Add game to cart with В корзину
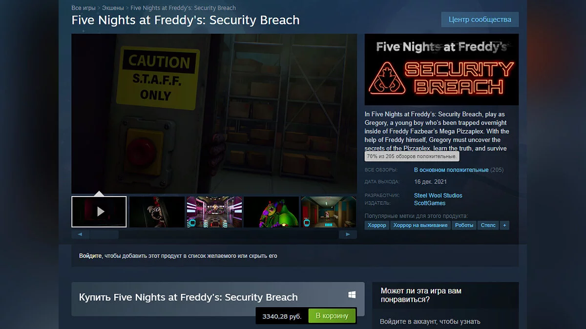Viewport: 586px width, 329px height. point(332,316)
